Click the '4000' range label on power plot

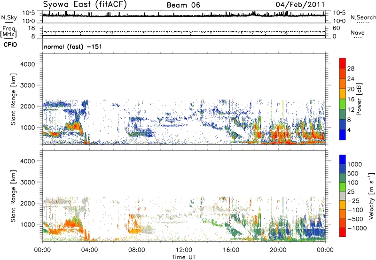tap(27, 64)
